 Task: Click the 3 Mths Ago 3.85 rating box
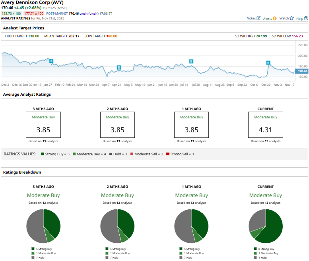[43, 125]
